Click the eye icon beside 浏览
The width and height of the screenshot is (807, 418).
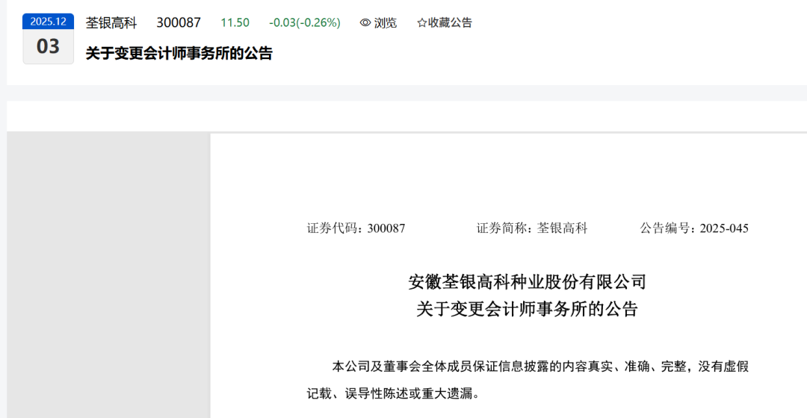point(365,22)
